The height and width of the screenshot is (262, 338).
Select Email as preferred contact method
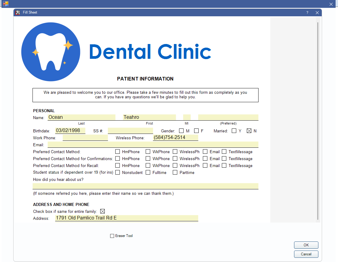(x=205, y=151)
